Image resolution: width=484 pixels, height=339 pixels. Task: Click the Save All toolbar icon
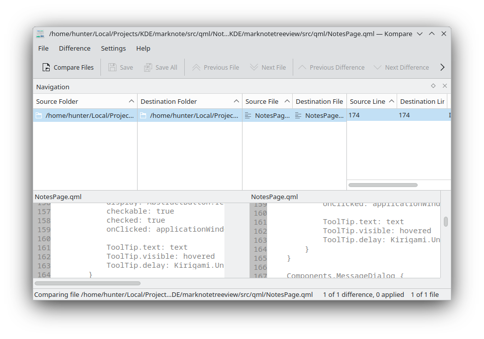pos(148,68)
